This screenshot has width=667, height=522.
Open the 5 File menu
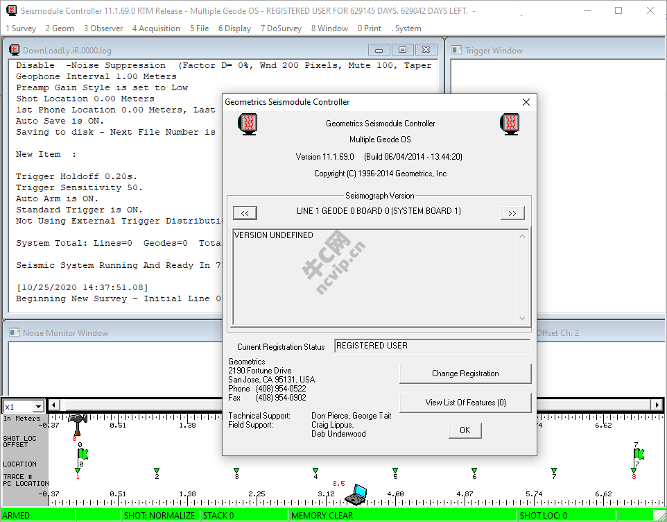(199, 28)
